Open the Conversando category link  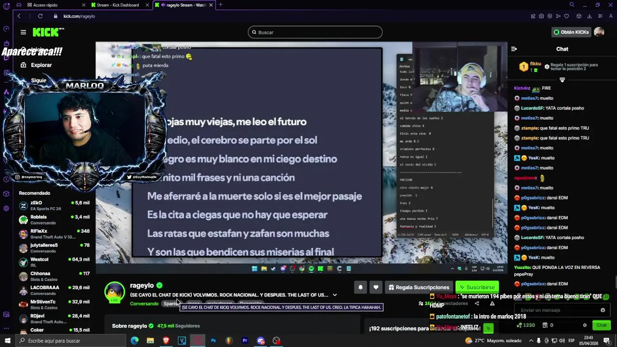pyautogui.click(x=144, y=304)
